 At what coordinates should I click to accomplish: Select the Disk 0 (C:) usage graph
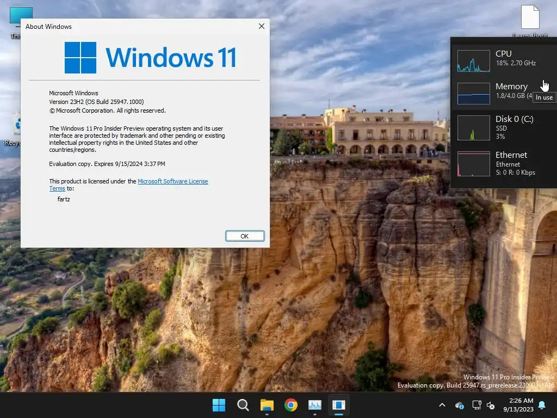pyautogui.click(x=474, y=128)
